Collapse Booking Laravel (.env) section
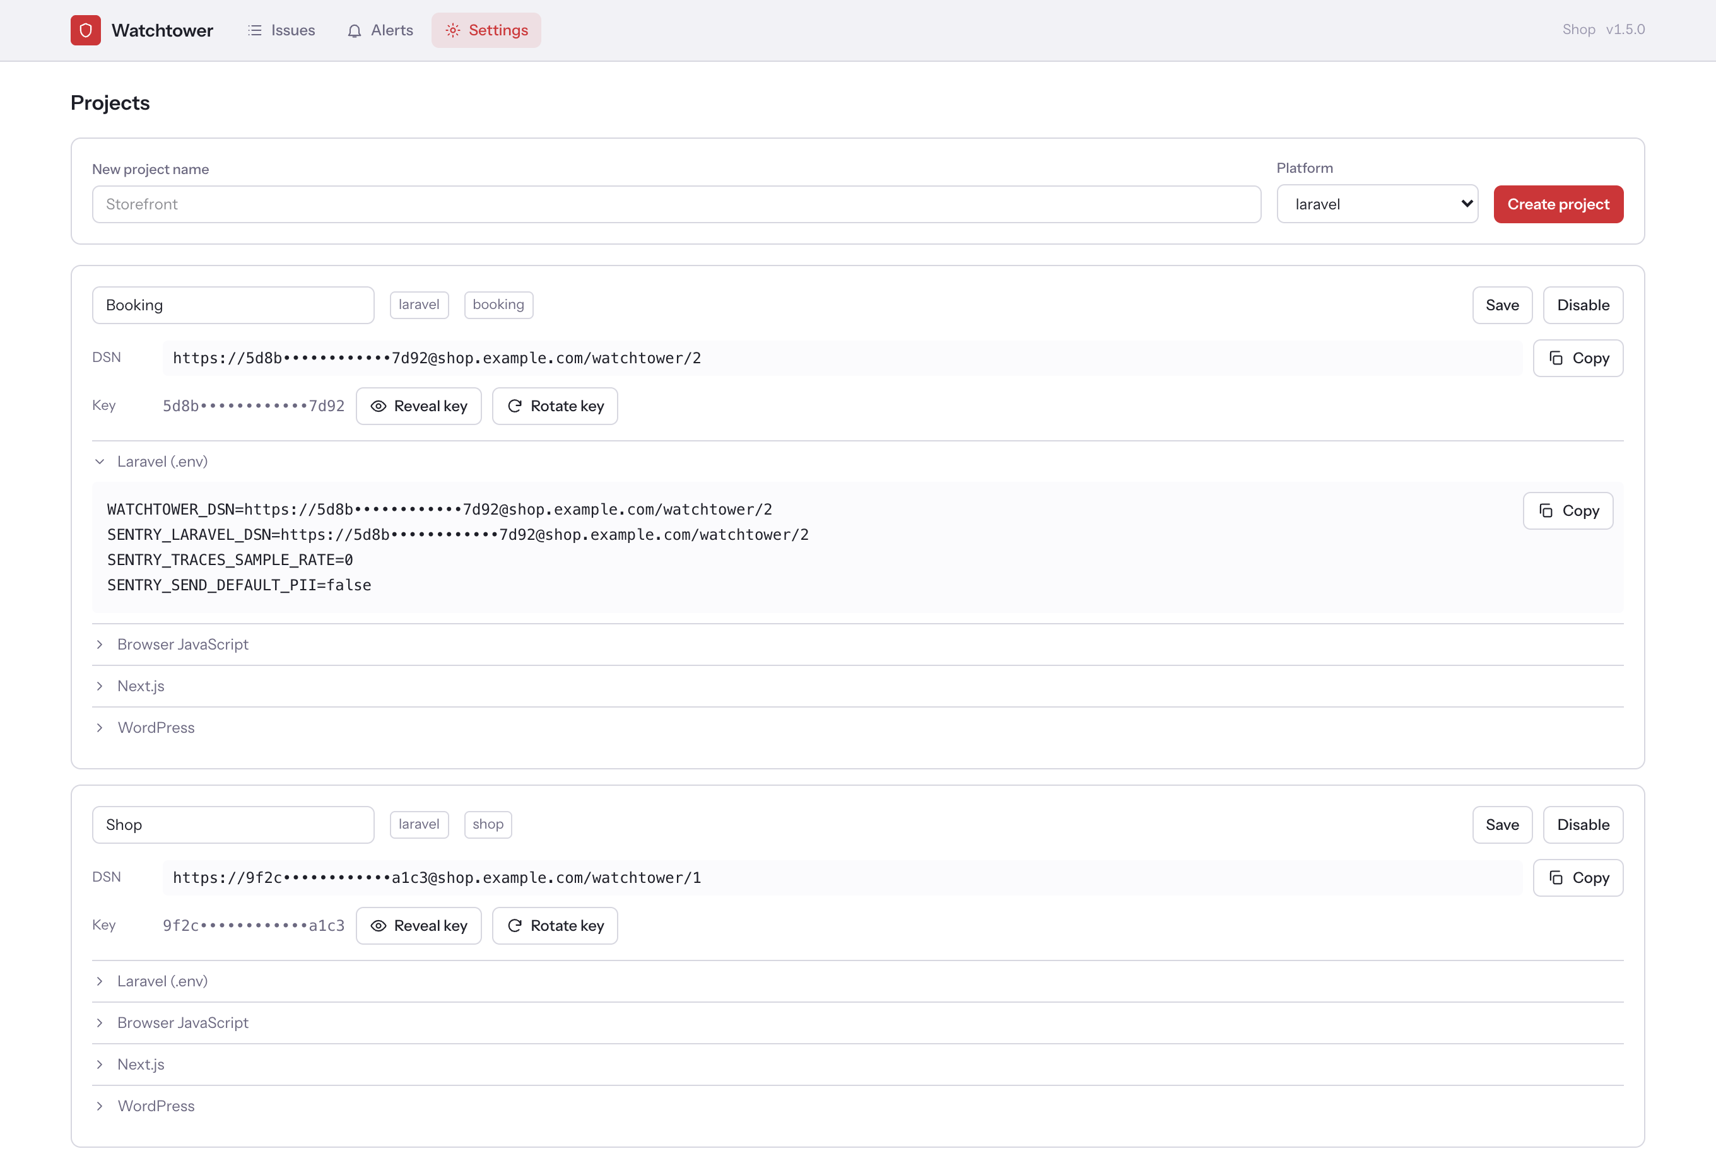 tap(858, 462)
